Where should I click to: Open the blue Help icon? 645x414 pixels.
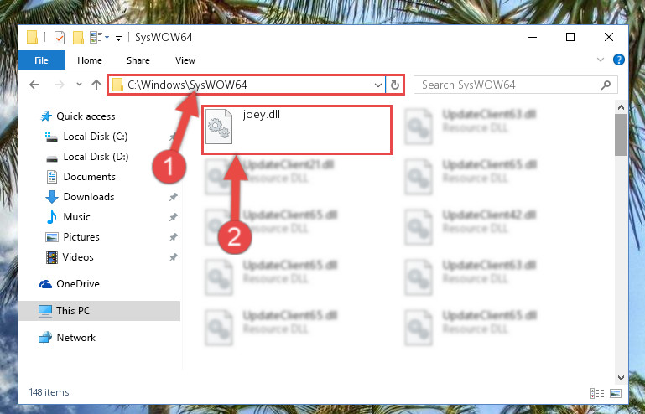[618, 60]
